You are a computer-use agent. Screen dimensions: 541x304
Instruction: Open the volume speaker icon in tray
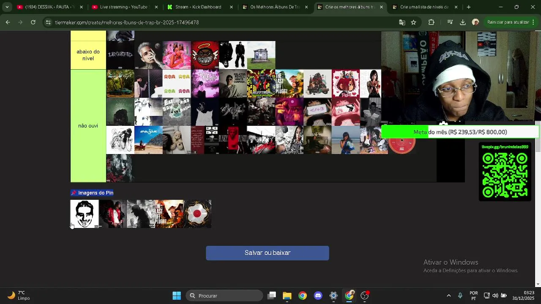click(495, 296)
